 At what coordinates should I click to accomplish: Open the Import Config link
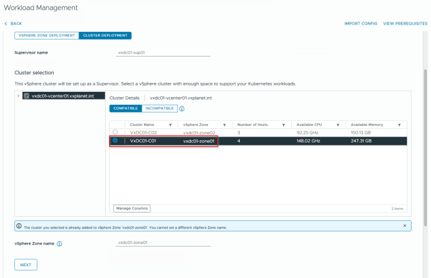point(361,24)
